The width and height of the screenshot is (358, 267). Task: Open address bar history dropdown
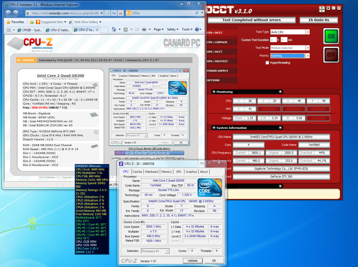click(102, 13)
